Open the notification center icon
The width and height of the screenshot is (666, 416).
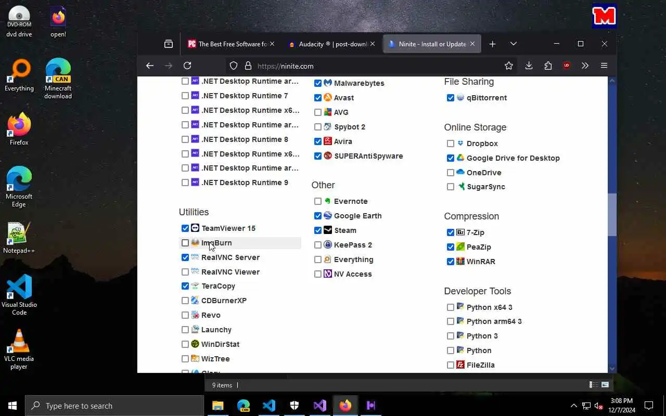tap(649, 406)
